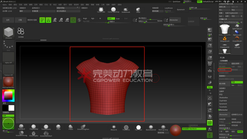Open the Alpha menu
The image size is (247, 139).
pos(4,5)
